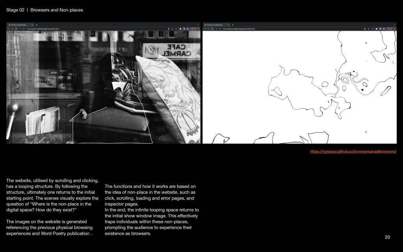The image size is (403, 252).
Task: Bookmark the page with the right browser's star
Action: pyautogui.click(x=373, y=29)
